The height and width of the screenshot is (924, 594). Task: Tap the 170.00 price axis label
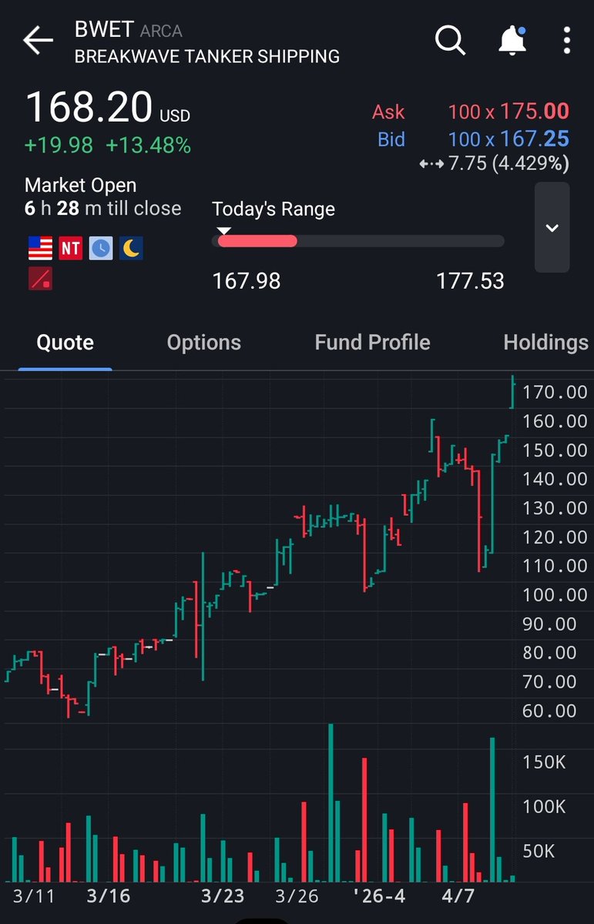(x=555, y=393)
